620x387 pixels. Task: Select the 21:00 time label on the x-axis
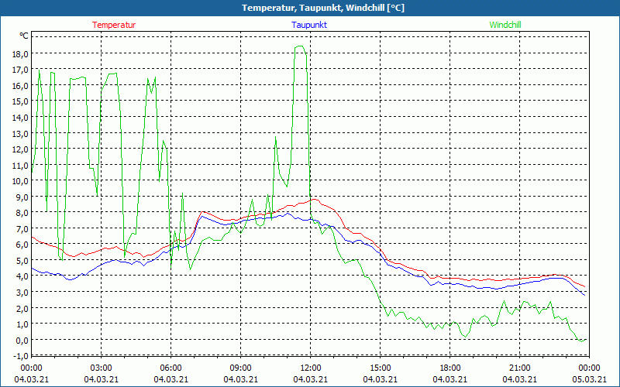pos(519,368)
